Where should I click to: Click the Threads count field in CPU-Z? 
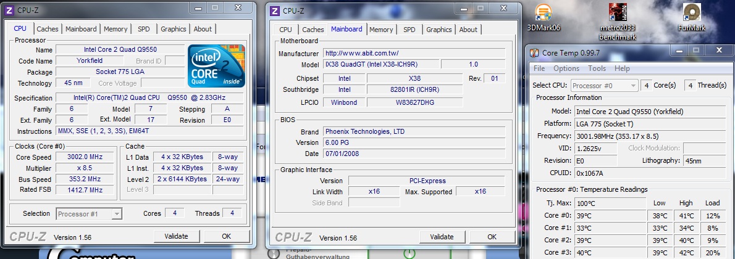(232, 213)
